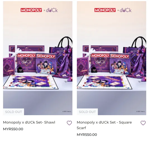Viewport: 149px width, 142px height.
Task: Click the Hasbro copyright text on Shawl image
Action: click(x=67, y=112)
